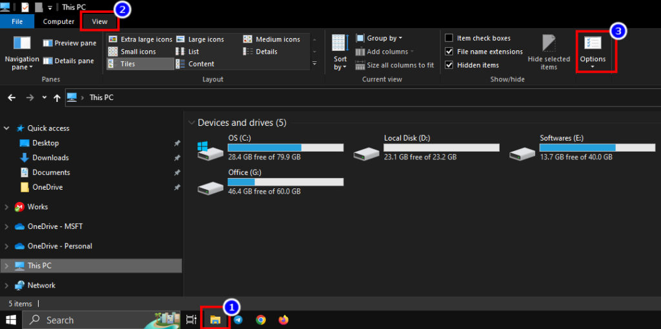
Task: Expand the Works tree node
Action: (6, 207)
